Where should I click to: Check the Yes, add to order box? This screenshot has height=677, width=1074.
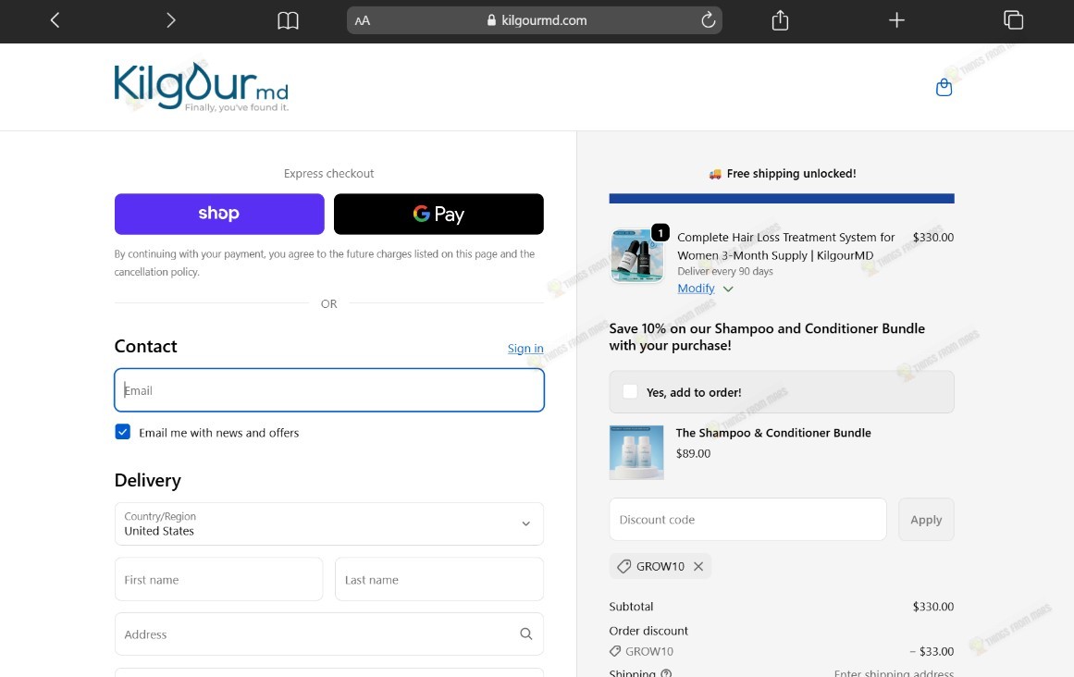tap(629, 391)
